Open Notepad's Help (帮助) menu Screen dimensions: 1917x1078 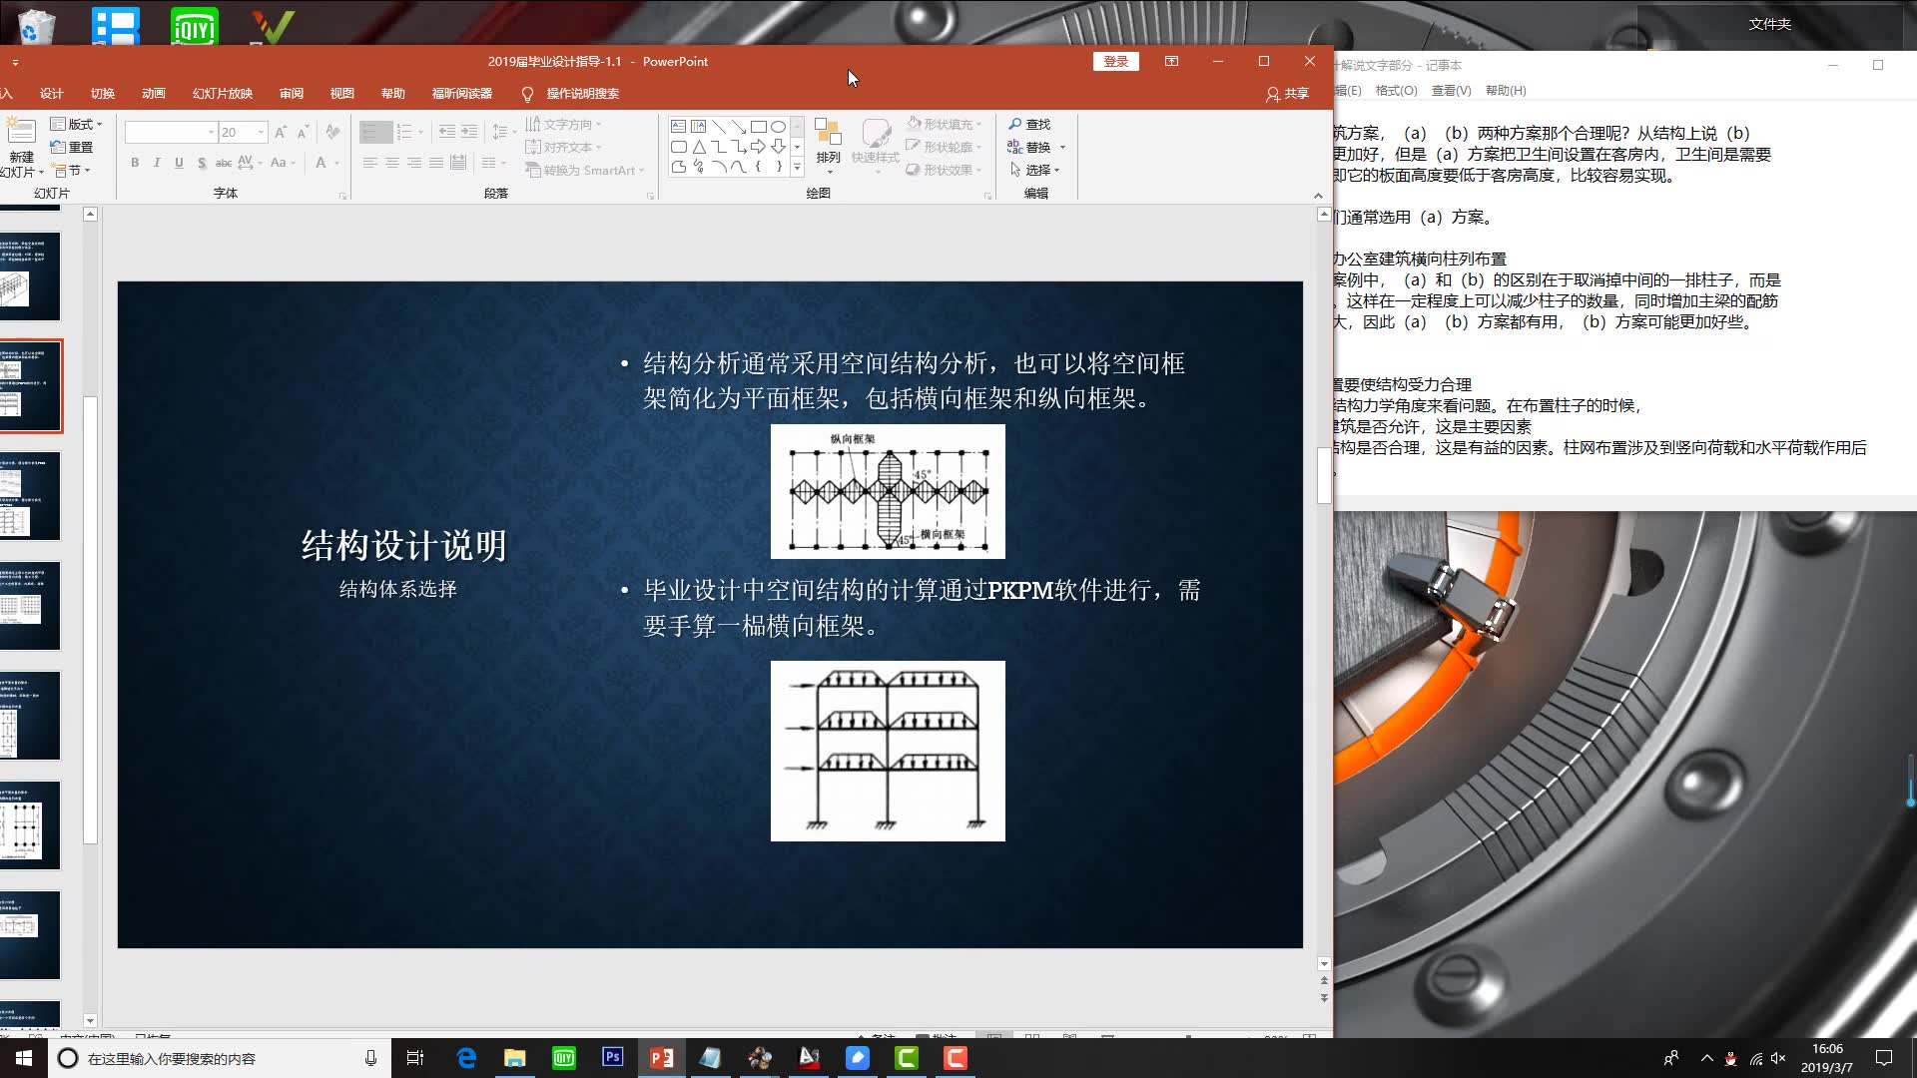(1506, 90)
